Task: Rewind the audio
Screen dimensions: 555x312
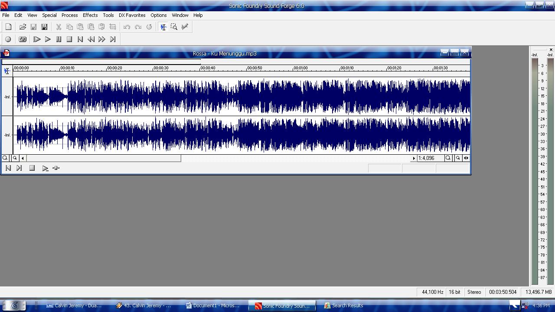Action: [x=91, y=39]
